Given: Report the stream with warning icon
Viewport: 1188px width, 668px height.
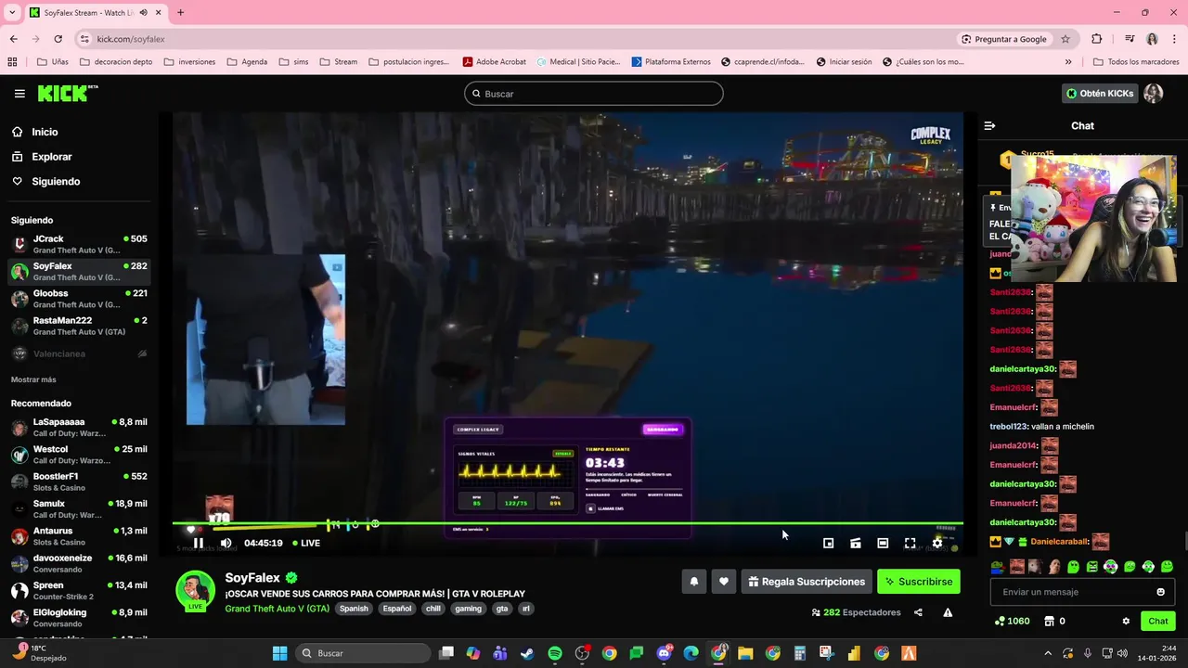Looking at the screenshot, I should (948, 612).
